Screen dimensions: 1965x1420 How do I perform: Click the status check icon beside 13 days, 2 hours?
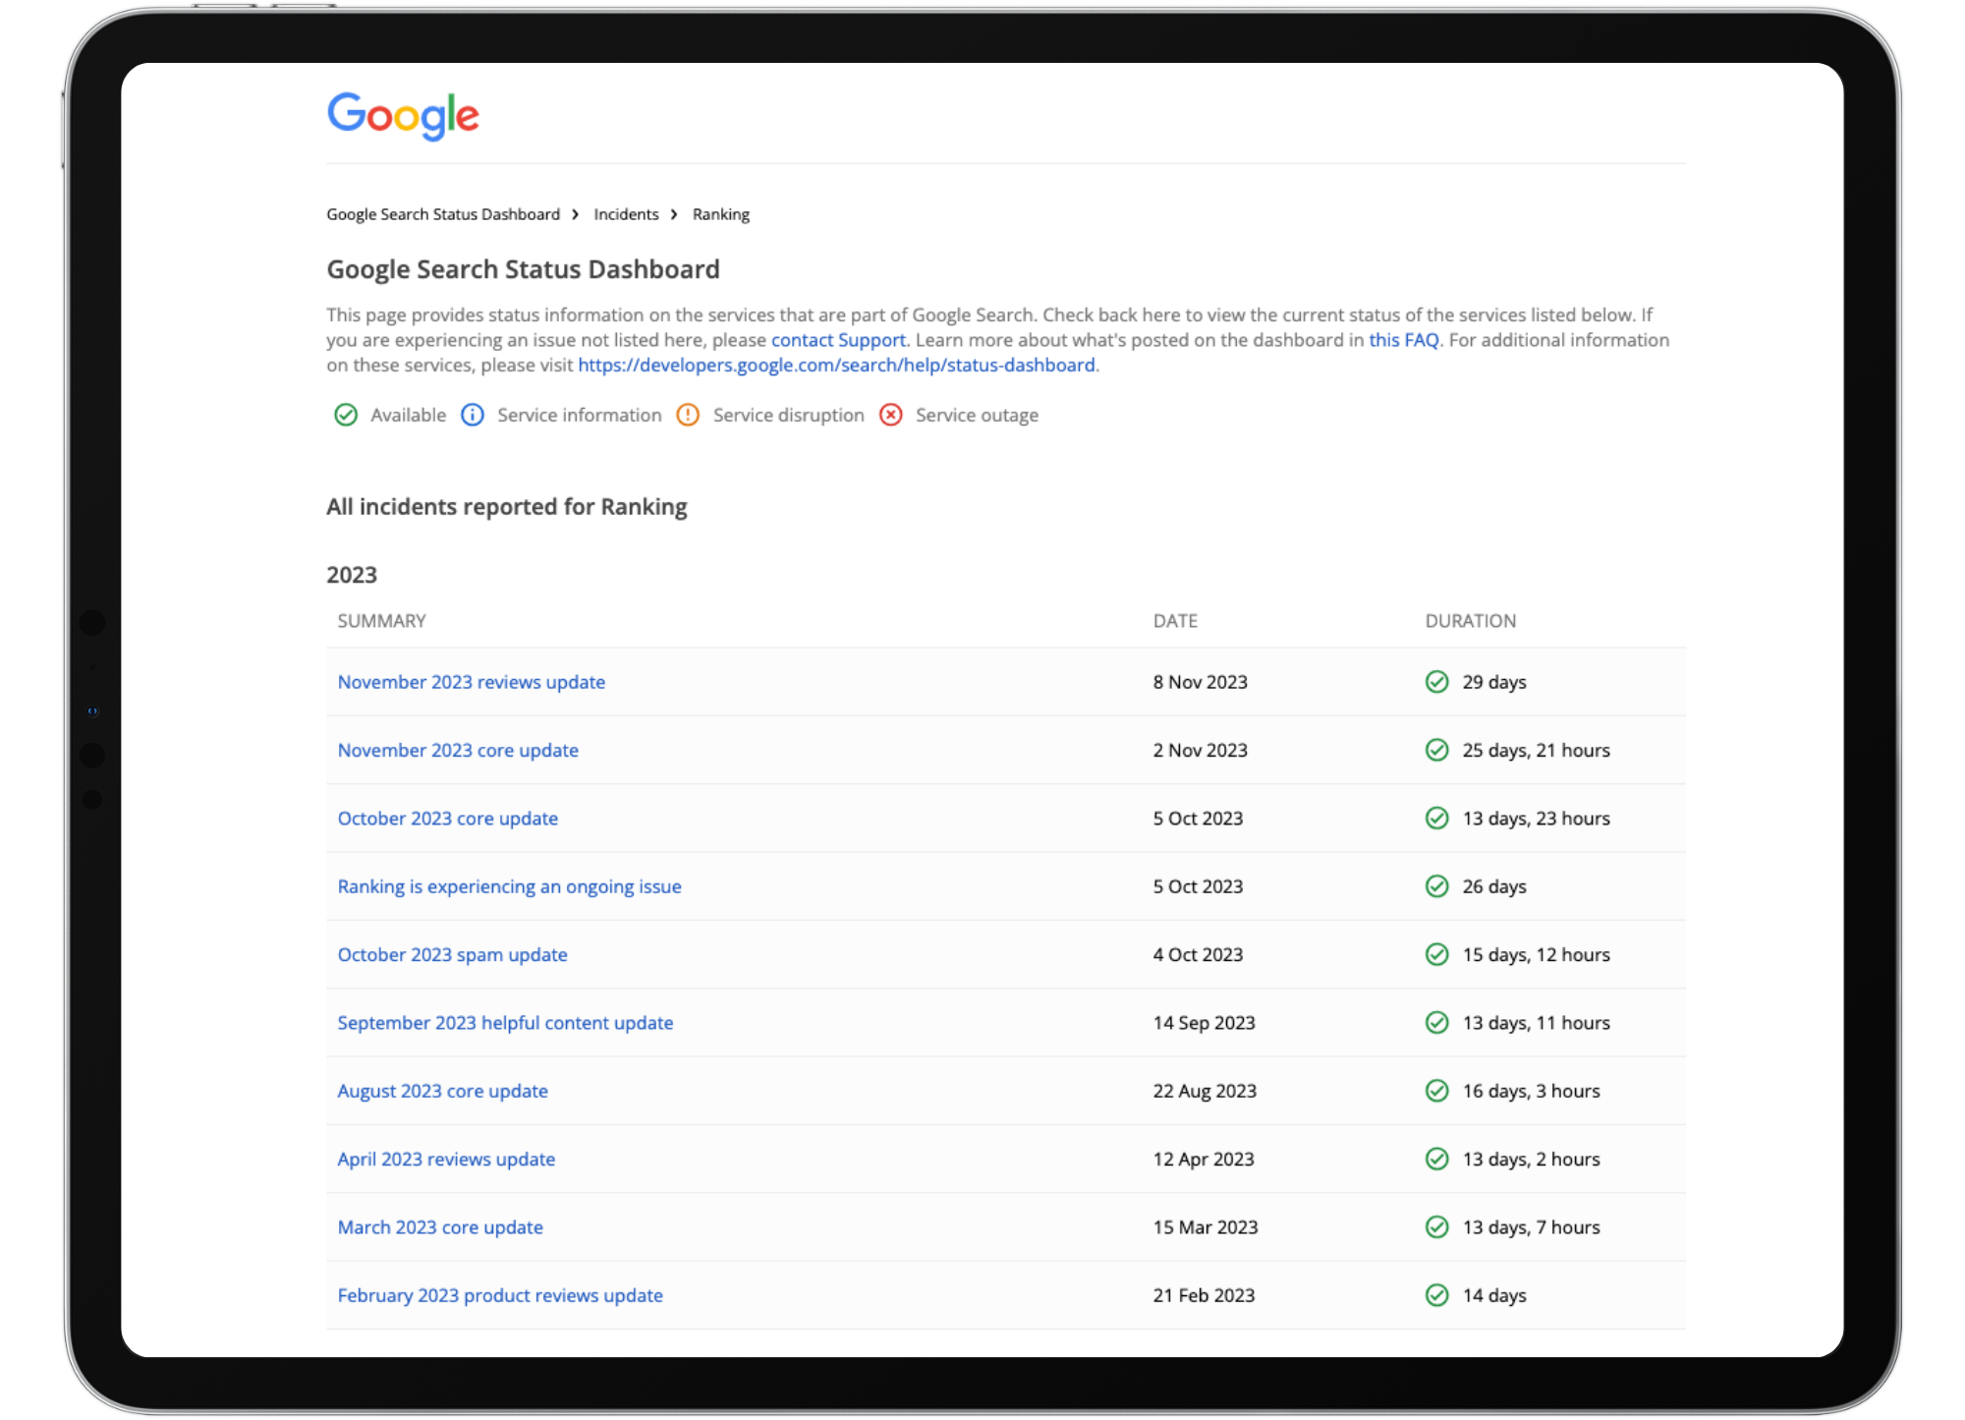[1436, 1159]
